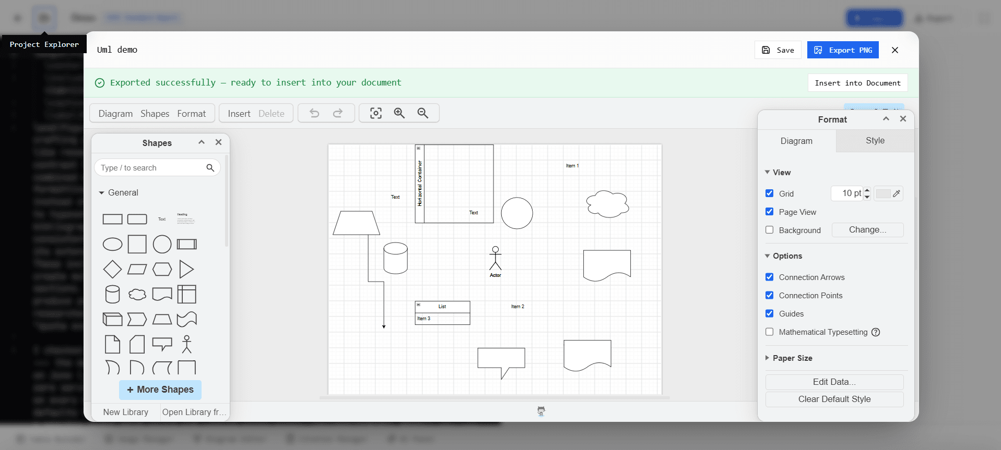Pick the callout shape in palette
The image size is (1001, 450).
pos(162,344)
